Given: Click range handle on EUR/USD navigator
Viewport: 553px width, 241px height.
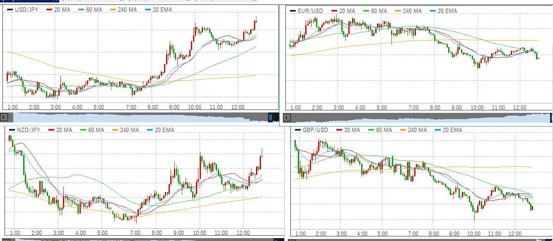Looking at the screenshot, I should (x=551, y=118).
